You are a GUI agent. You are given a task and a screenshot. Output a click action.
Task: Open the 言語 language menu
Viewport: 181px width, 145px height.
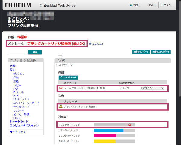click(135, 5)
